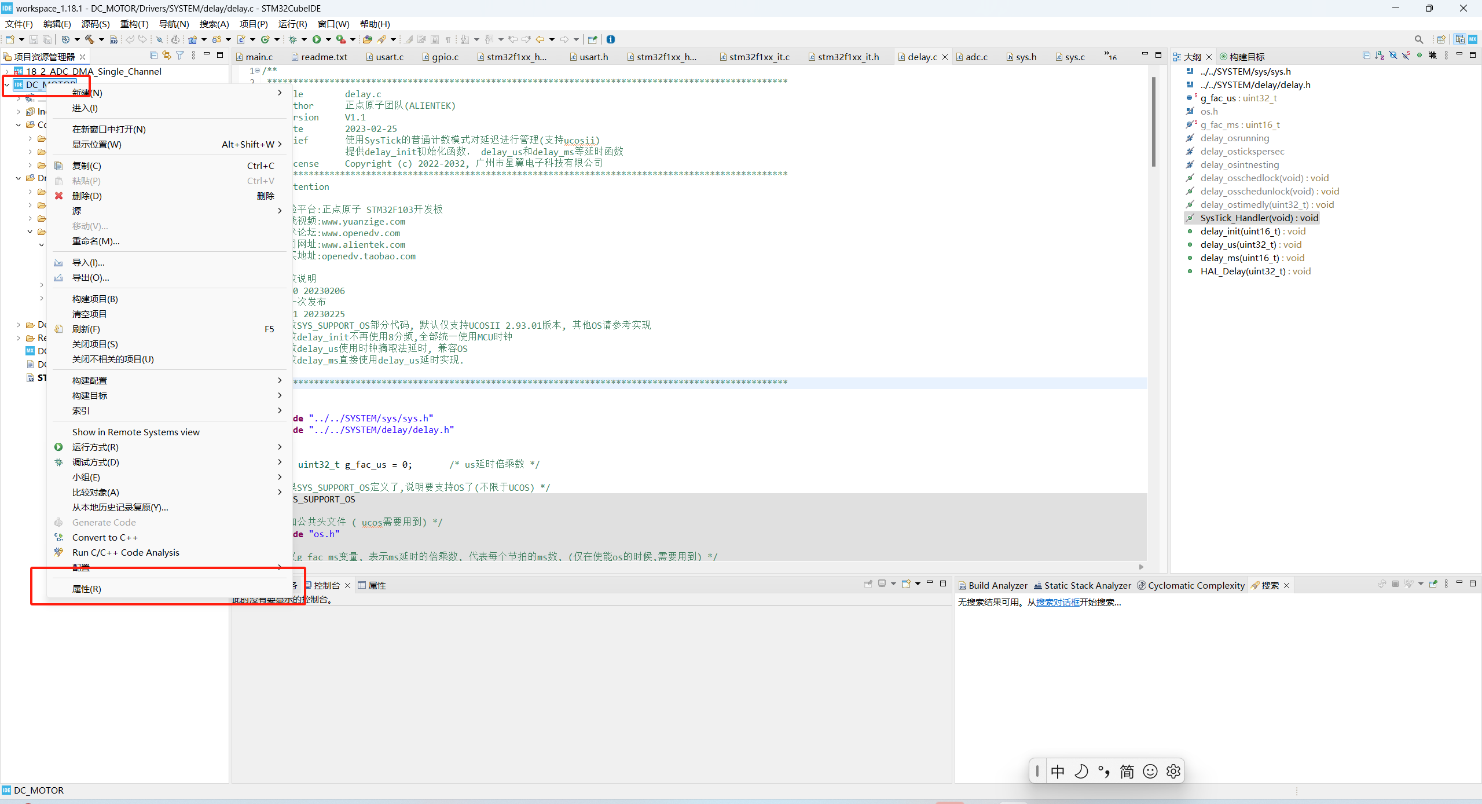Screen dimensions: 1482x804
Task: Switch to the MX device configuration perspective
Action: [x=1473, y=39]
